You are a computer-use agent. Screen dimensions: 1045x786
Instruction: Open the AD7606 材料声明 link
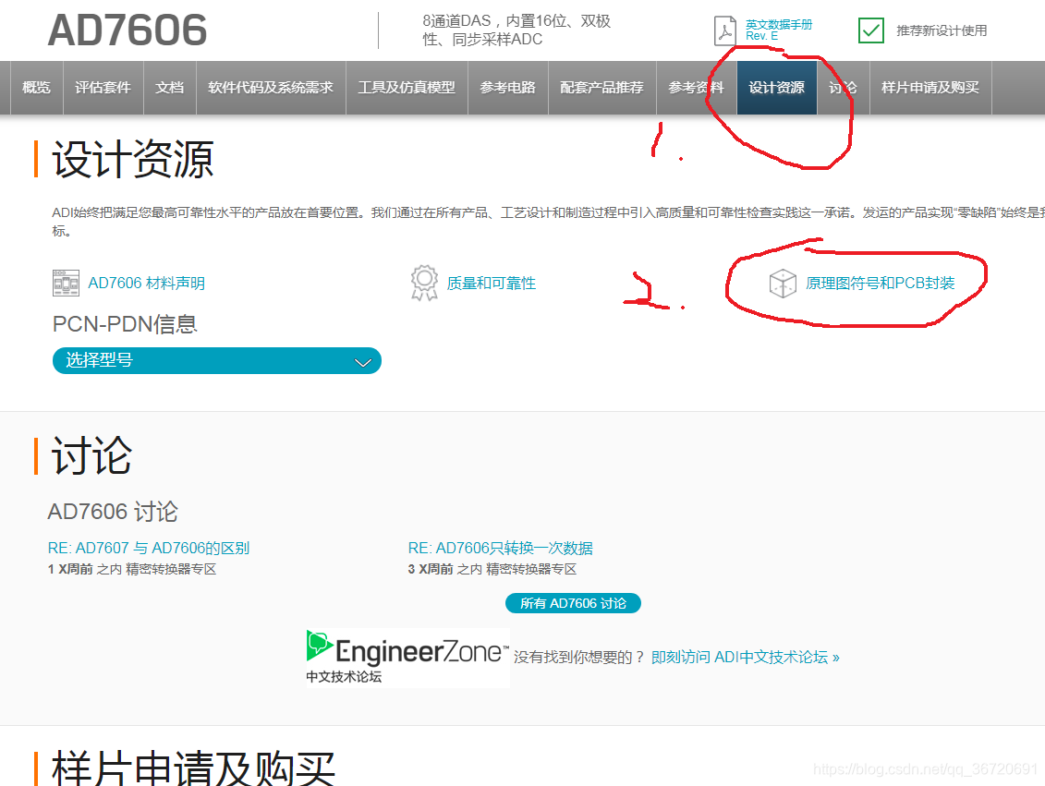[147, 284]
